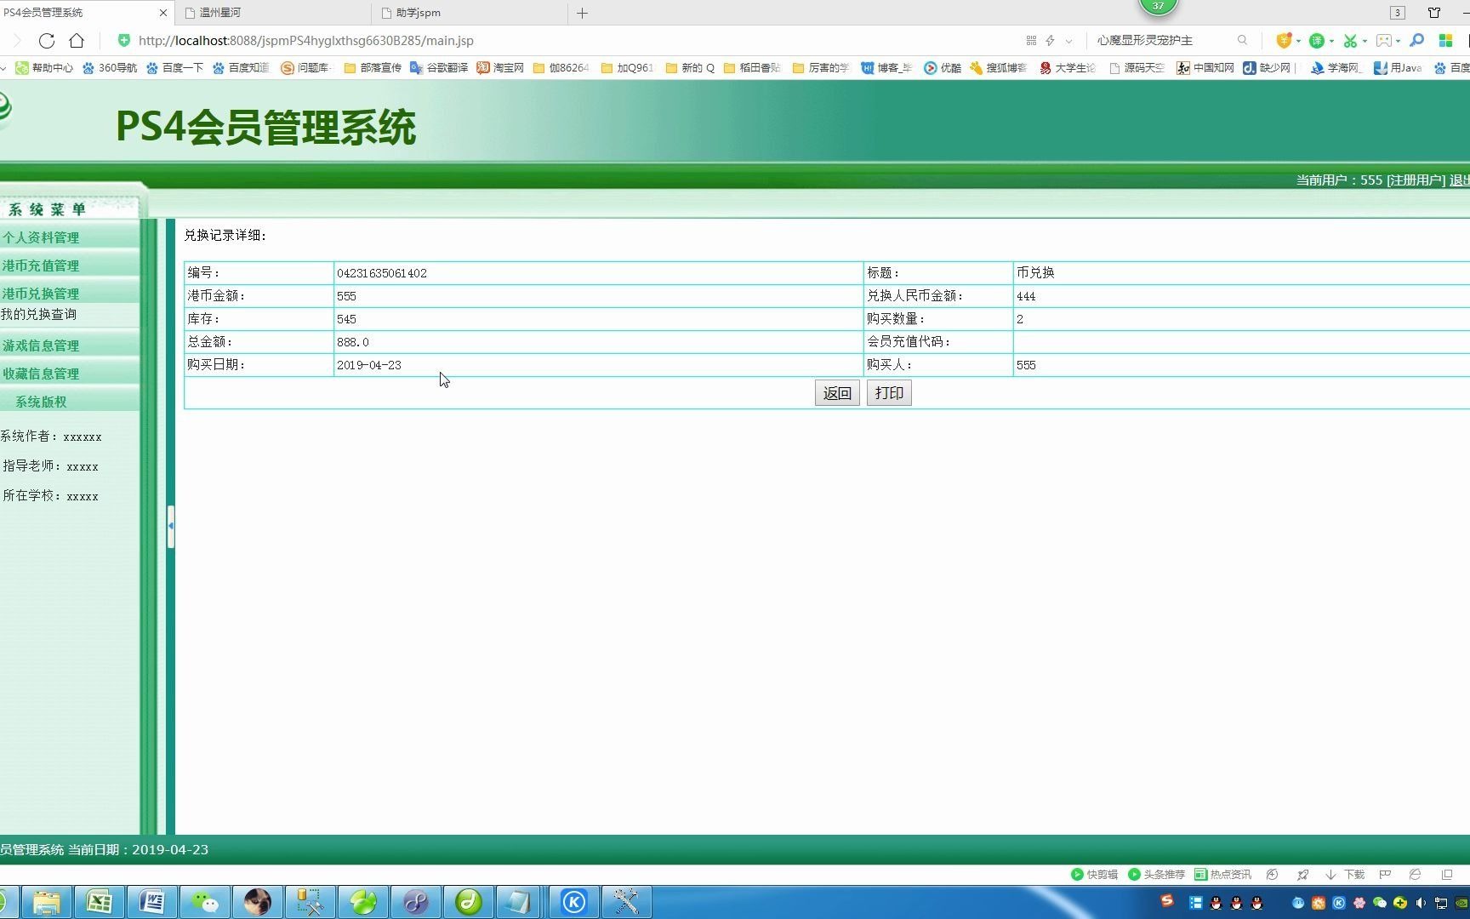Open the colorful apps grid extension

[1445, 40]
